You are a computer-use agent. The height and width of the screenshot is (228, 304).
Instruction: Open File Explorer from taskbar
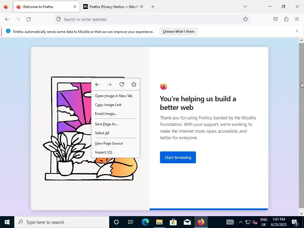159,222
